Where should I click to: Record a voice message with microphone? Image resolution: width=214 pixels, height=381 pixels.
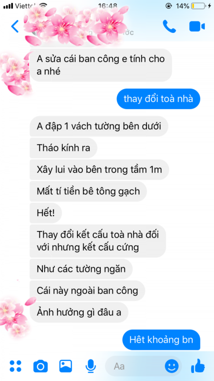click(x=91, y=366)
